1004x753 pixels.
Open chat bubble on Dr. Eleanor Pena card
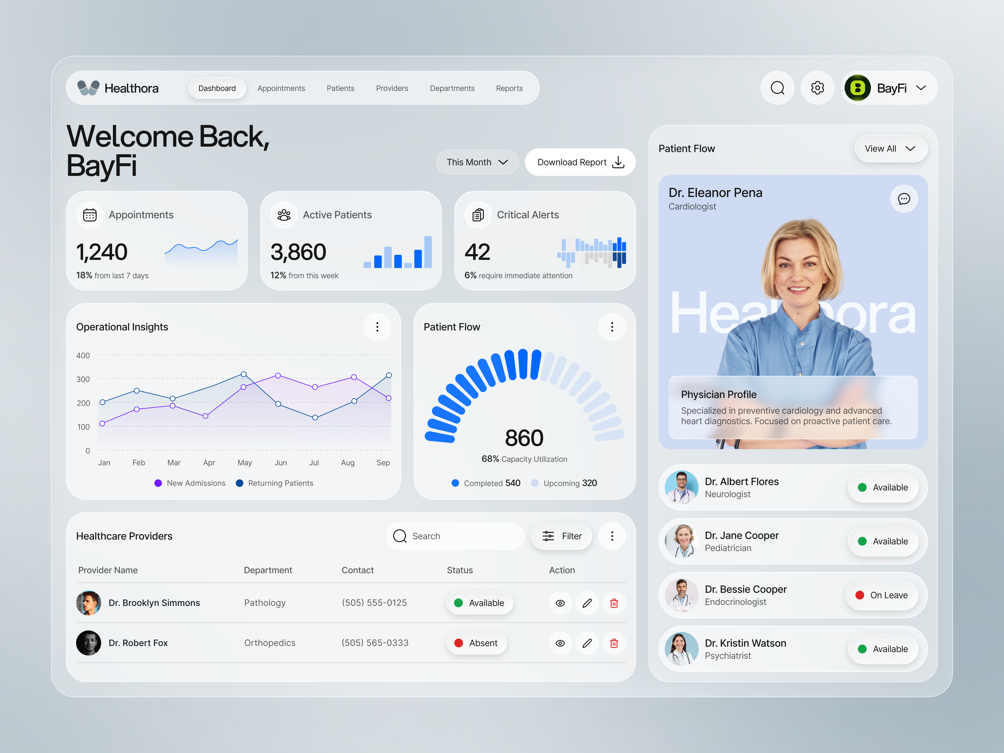(904, 199)
